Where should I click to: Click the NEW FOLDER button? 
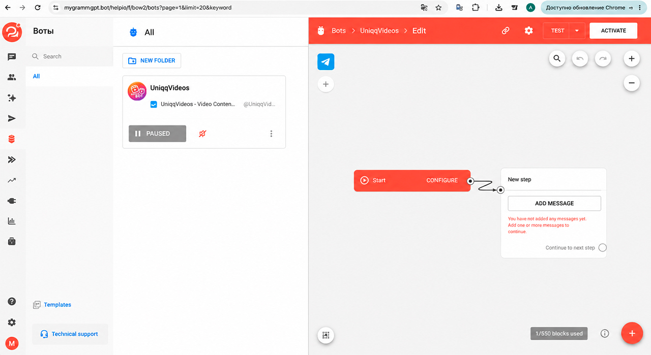152,60
